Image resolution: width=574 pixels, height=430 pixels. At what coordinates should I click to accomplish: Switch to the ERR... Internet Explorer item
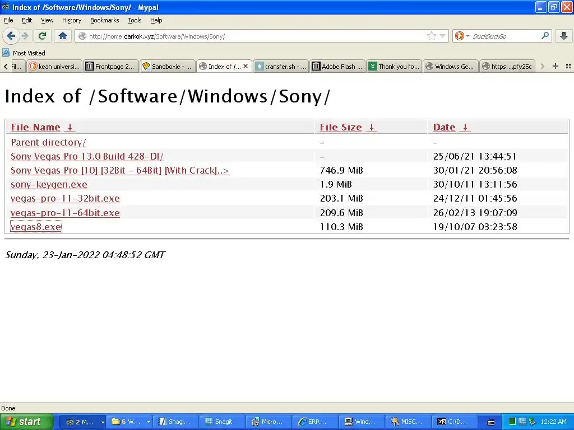pos(315,422)
